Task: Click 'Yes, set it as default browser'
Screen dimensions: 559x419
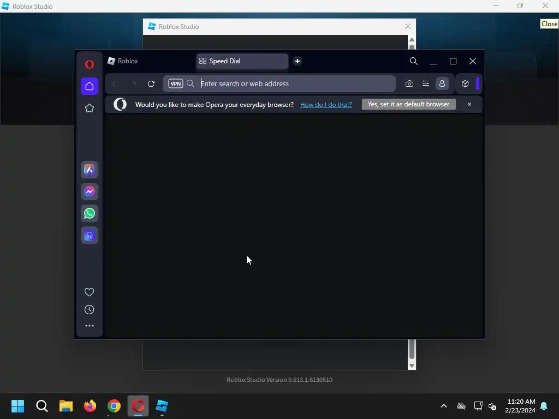Action: coord(408,104)
